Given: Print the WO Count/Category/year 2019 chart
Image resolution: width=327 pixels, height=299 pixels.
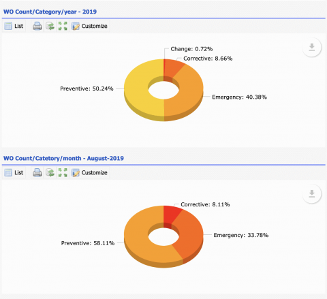Looking at the screenshot, I should coord(37,26).
